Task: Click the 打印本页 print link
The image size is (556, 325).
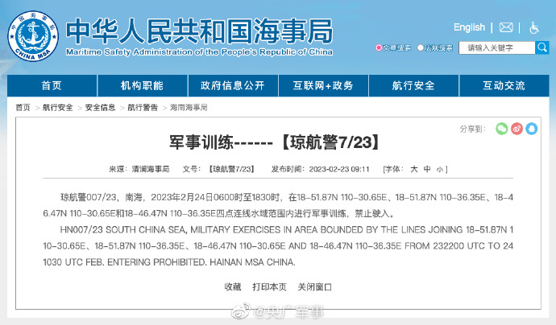Action: pos(269,286)
